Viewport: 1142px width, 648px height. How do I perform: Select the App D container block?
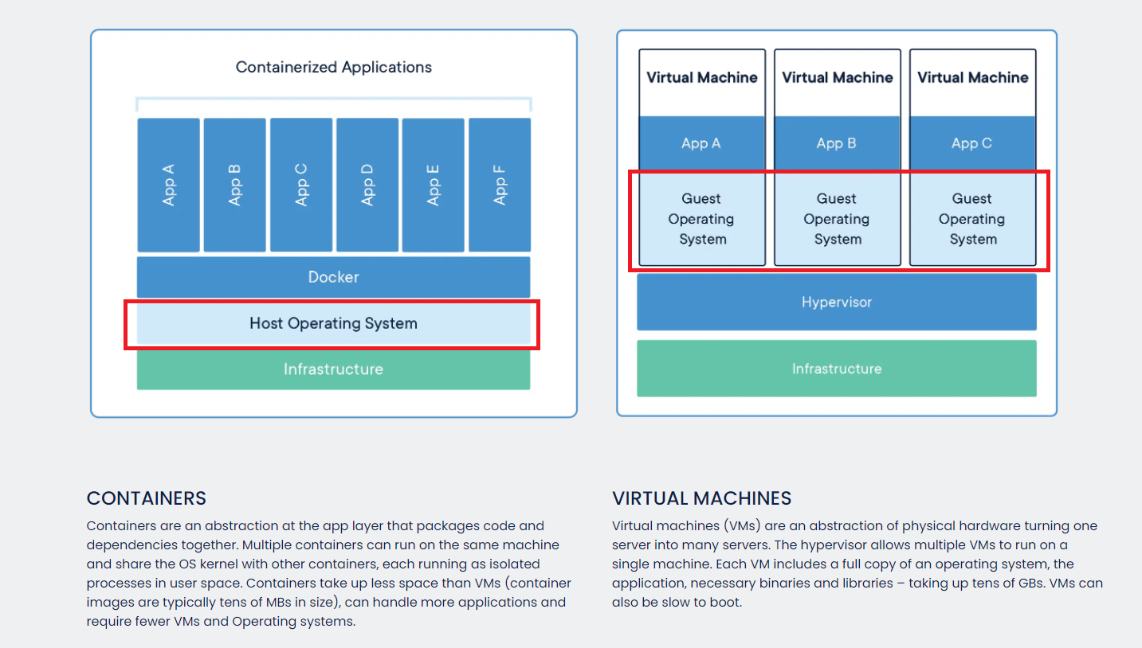pyautogui.click(x=367, y=185)
